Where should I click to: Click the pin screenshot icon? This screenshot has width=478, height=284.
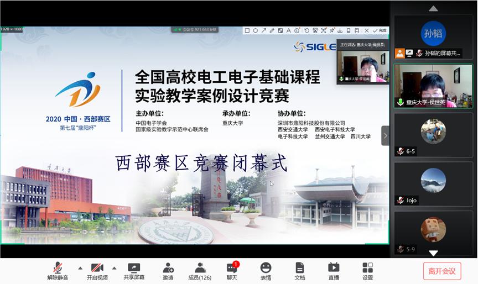pyautogui.click(x=331, y=31)
